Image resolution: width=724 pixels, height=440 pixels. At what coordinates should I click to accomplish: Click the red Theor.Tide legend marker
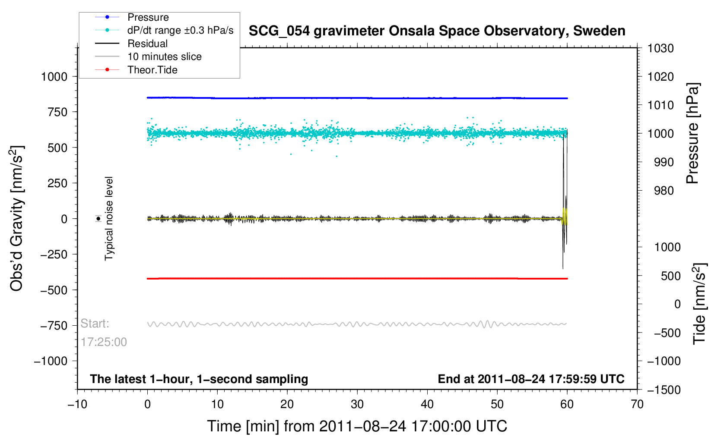(x=107, y=70)
